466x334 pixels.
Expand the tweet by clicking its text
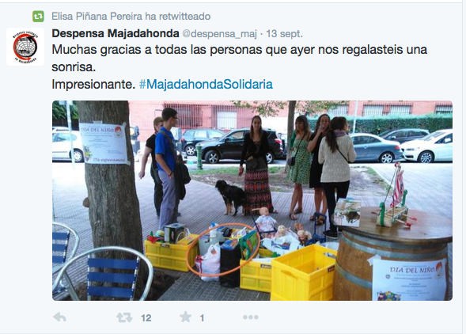coord(239,66)
